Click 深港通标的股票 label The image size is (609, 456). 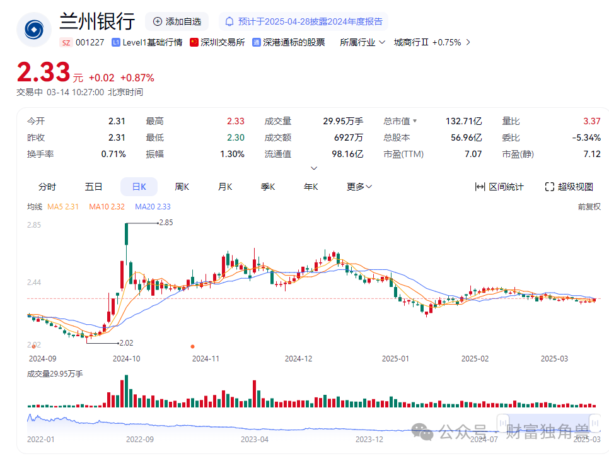click(294, 42)
